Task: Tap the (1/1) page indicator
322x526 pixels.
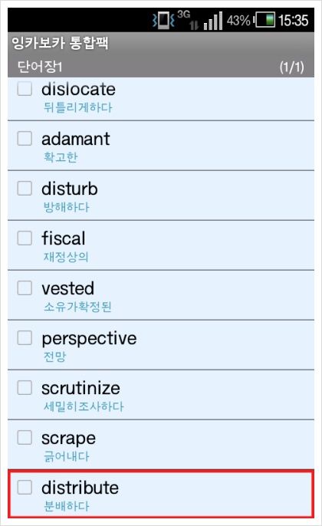Action: [x=292, y=67]
